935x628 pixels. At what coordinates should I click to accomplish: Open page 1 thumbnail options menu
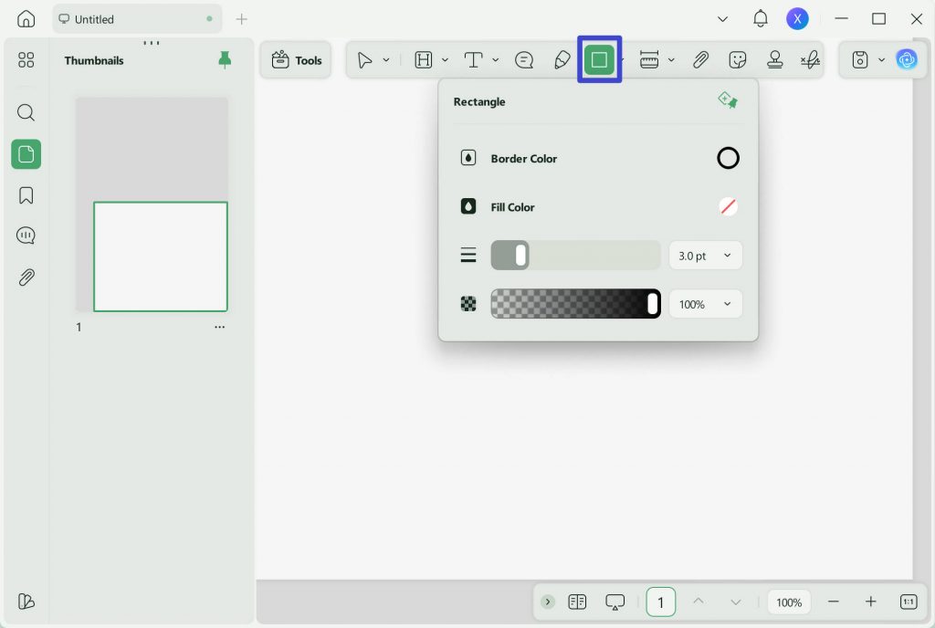pyautogui.click(x=219, y=327)
